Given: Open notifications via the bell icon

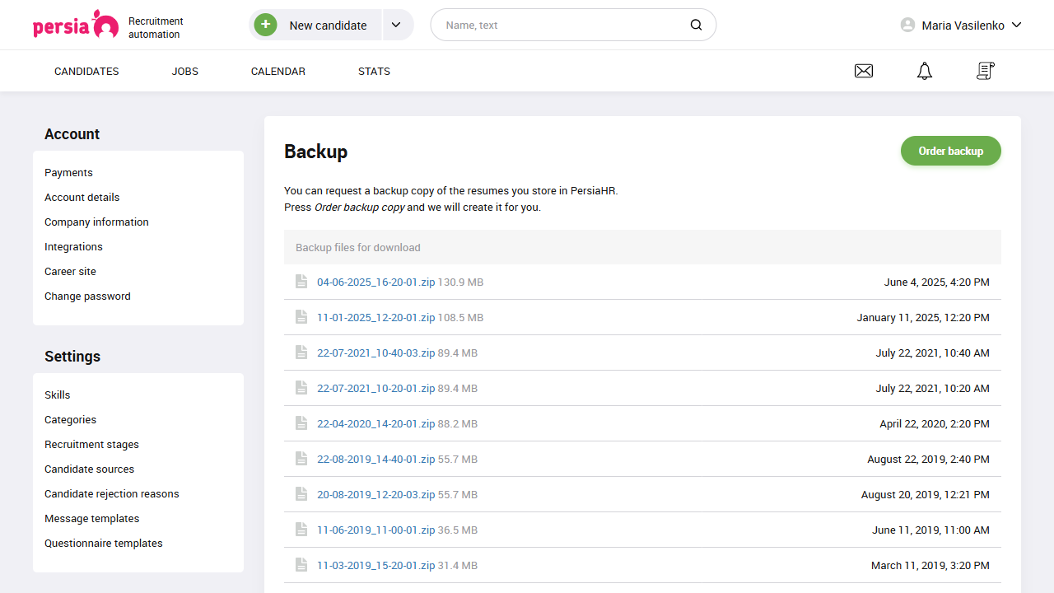Looking at the screenshot, I should (x=924, y=71).
